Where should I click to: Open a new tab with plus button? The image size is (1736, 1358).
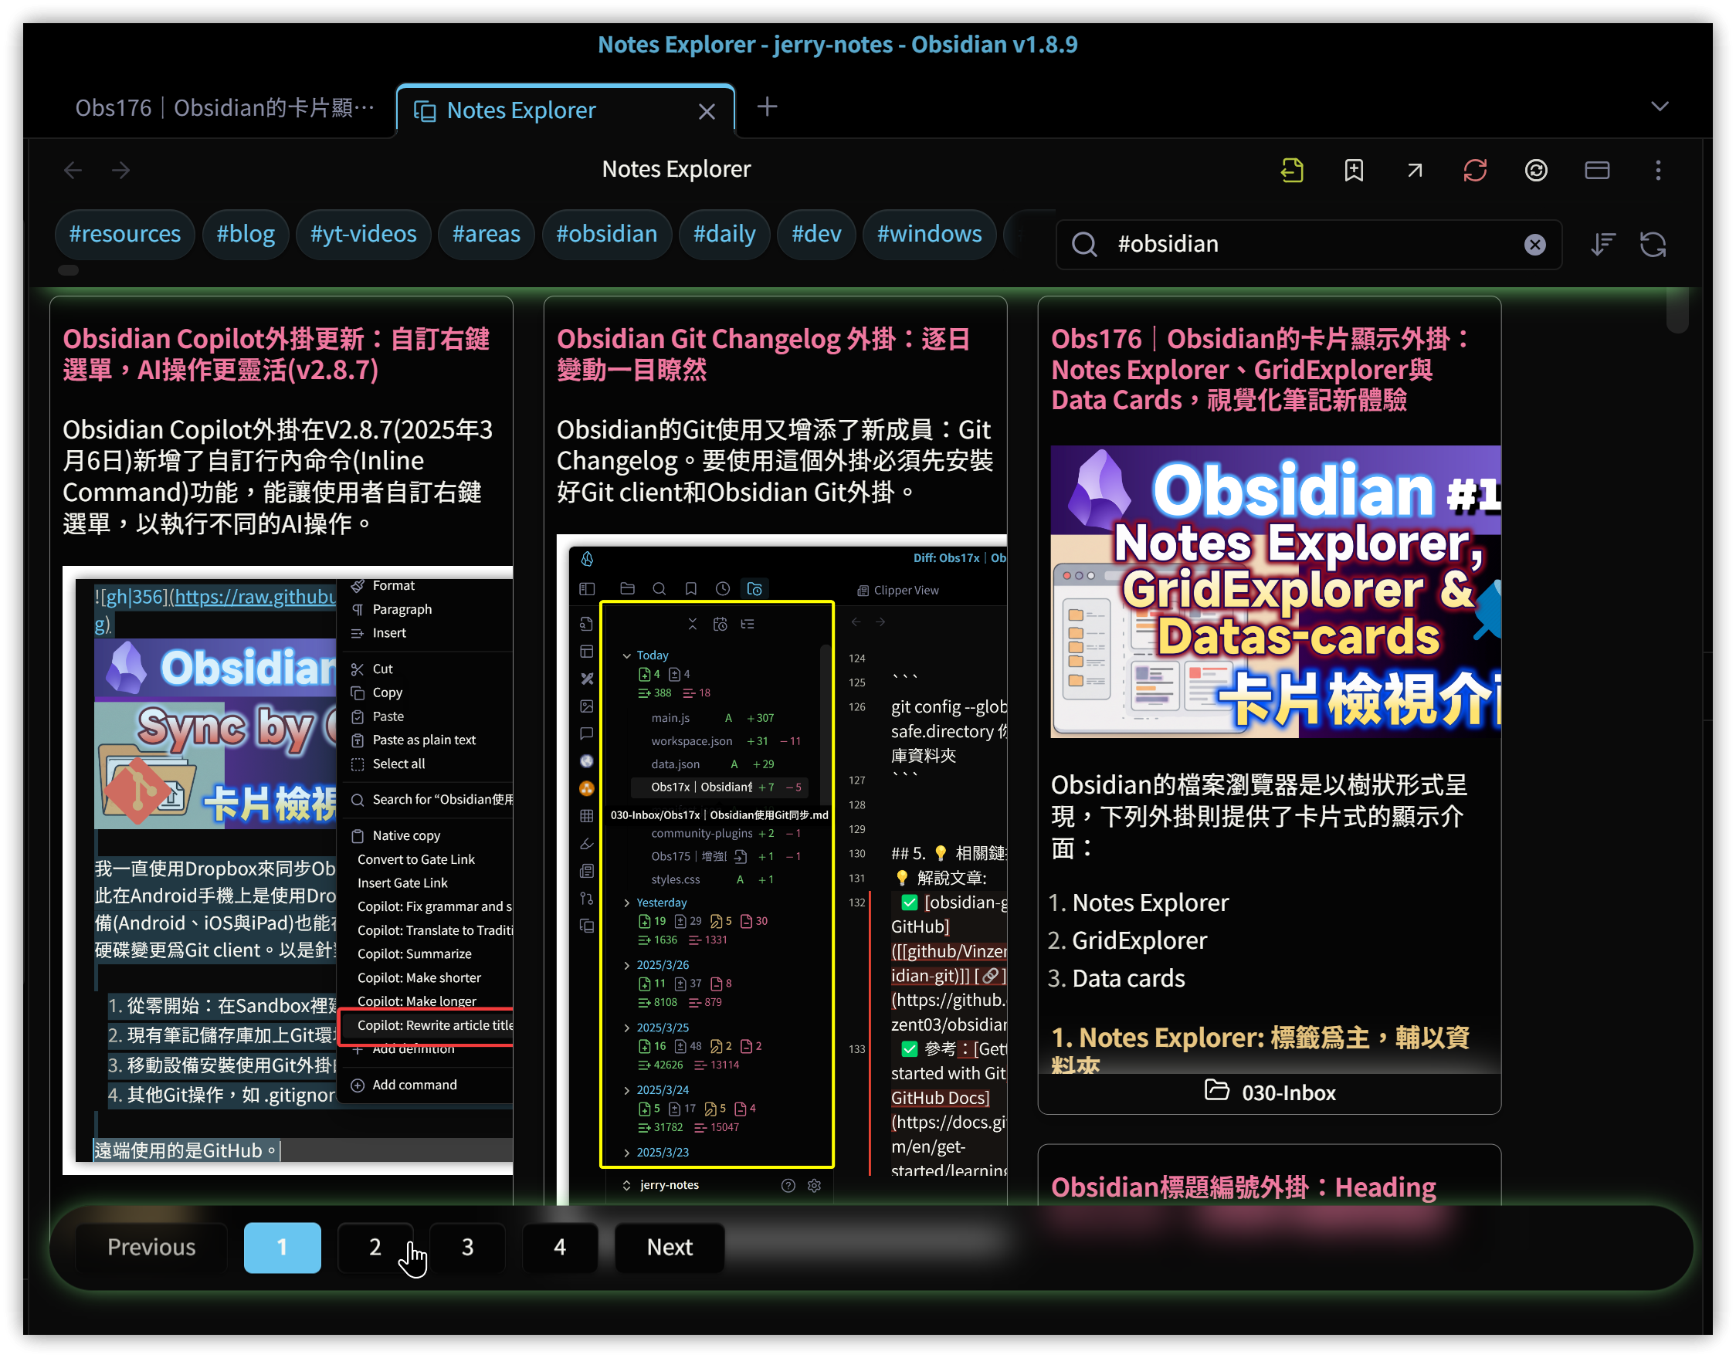point(767,107)
